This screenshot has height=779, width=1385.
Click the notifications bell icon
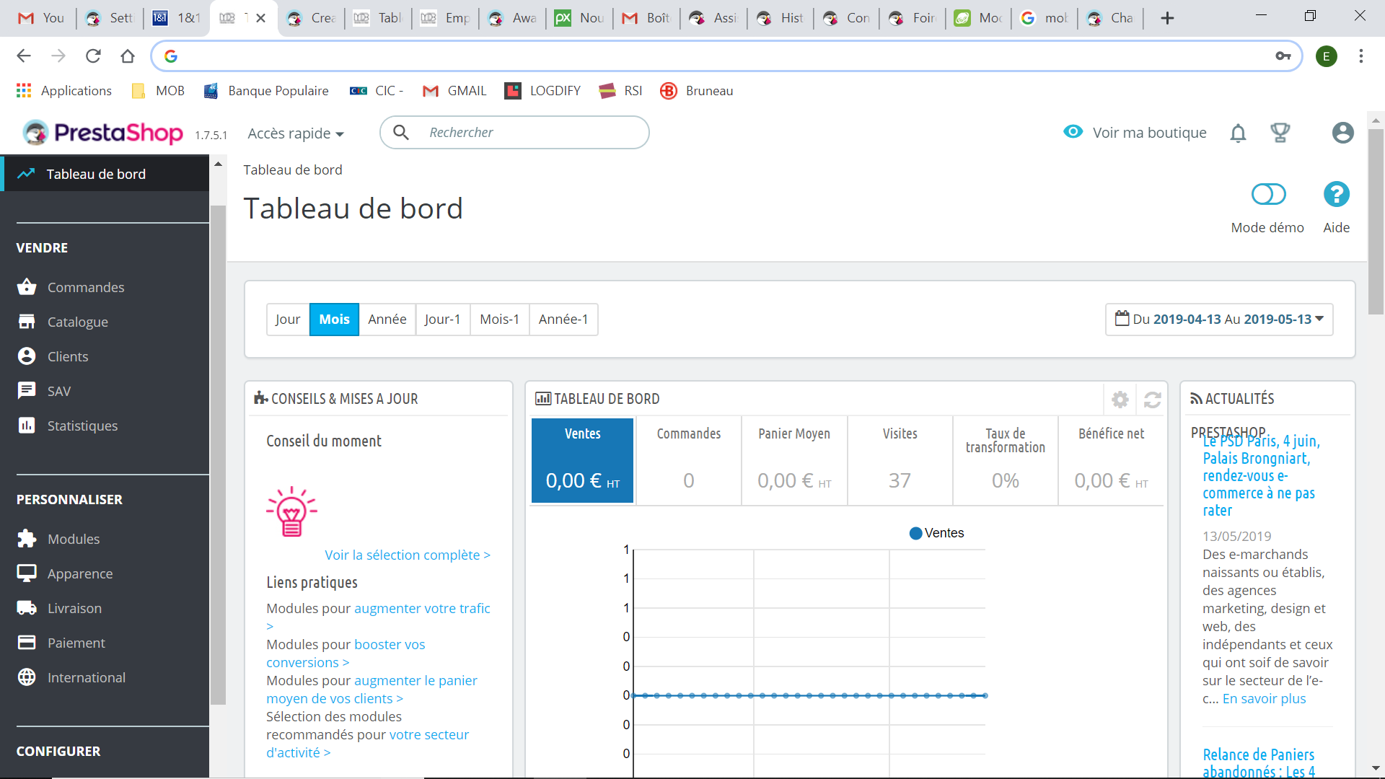click(x=1238, y=133)
